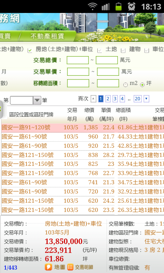The height and width of the screenshot is (273, 164).
Task: Click the 103年5月 transaction date value
Action: (x=57, y=232)
